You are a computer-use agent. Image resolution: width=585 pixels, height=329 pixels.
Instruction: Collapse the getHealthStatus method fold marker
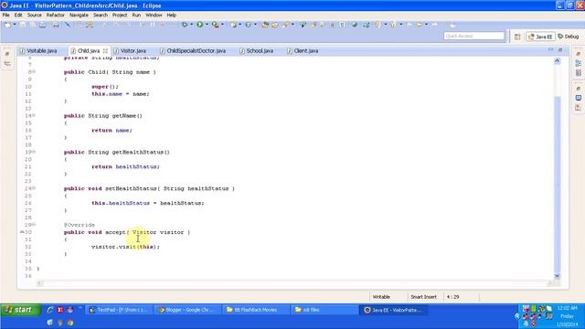34,152
